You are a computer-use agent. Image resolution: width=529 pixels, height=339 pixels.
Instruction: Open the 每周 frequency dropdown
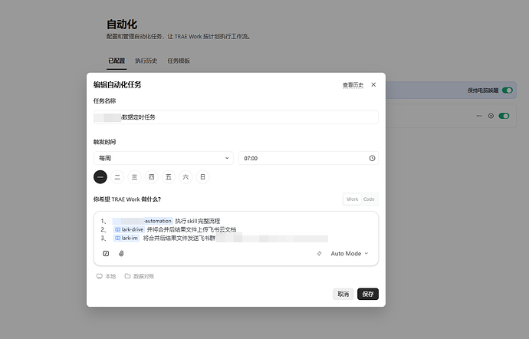(163, 158)
